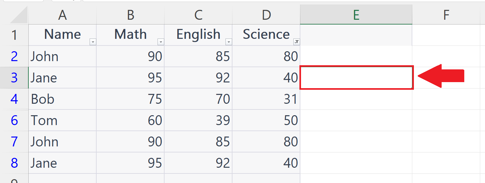The image size is (485, 183).
Task: Select the column E header
Action: (356, 15)
